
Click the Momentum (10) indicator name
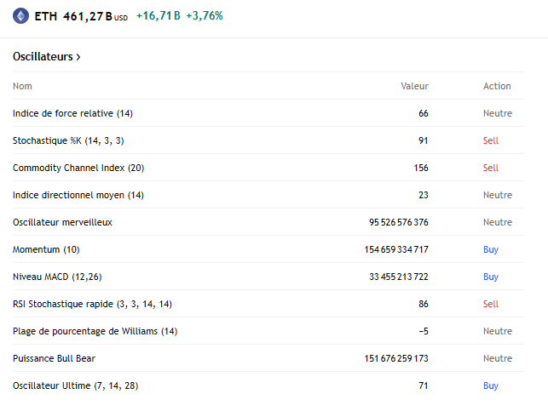click(48, 249)
